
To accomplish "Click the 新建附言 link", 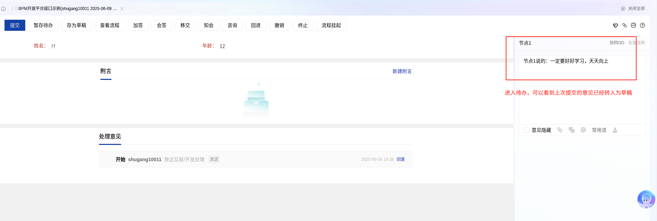I will click(402, 71).
